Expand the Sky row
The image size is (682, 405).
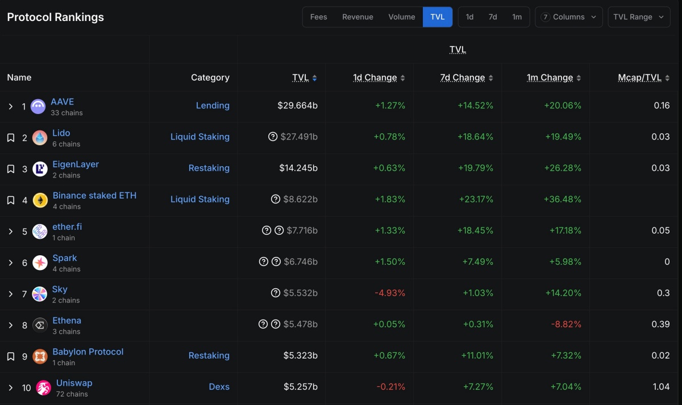pyautogui.click(x=10, y=294)
